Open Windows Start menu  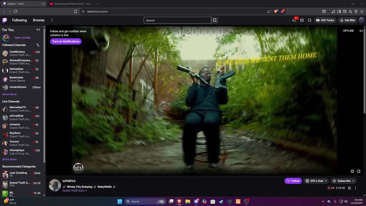point(120,201)
